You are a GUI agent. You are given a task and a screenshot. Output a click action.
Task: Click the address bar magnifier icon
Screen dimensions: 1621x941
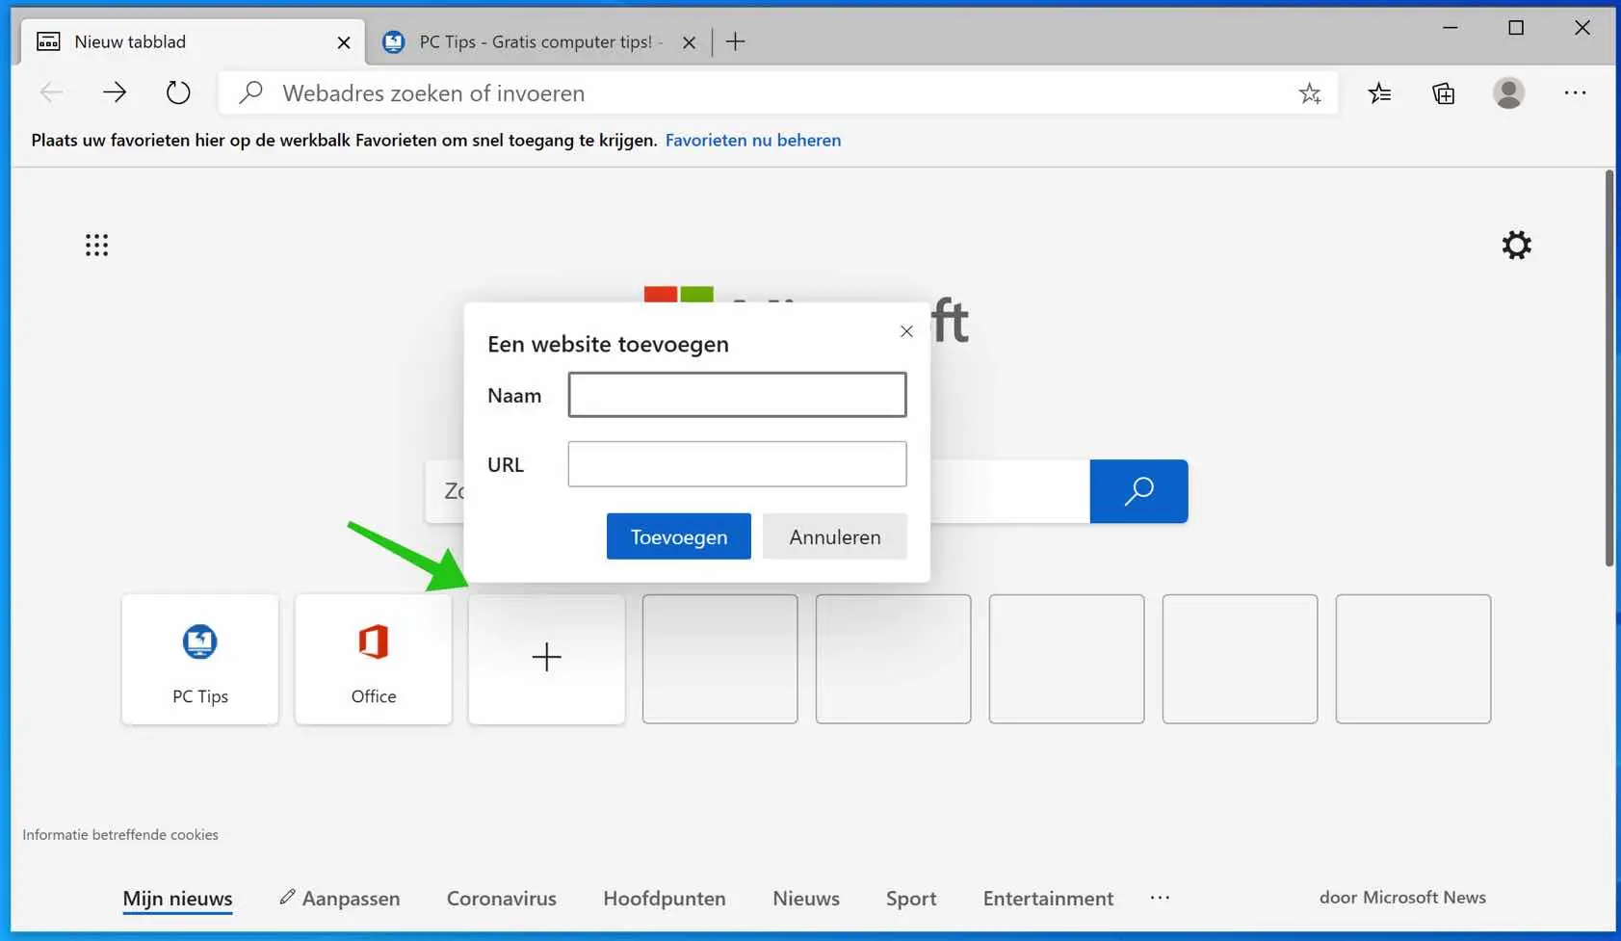[250, 92]
